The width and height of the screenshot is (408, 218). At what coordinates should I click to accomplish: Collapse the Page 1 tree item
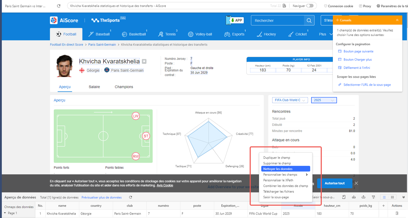pyautogui.click(x=5, y=213)
